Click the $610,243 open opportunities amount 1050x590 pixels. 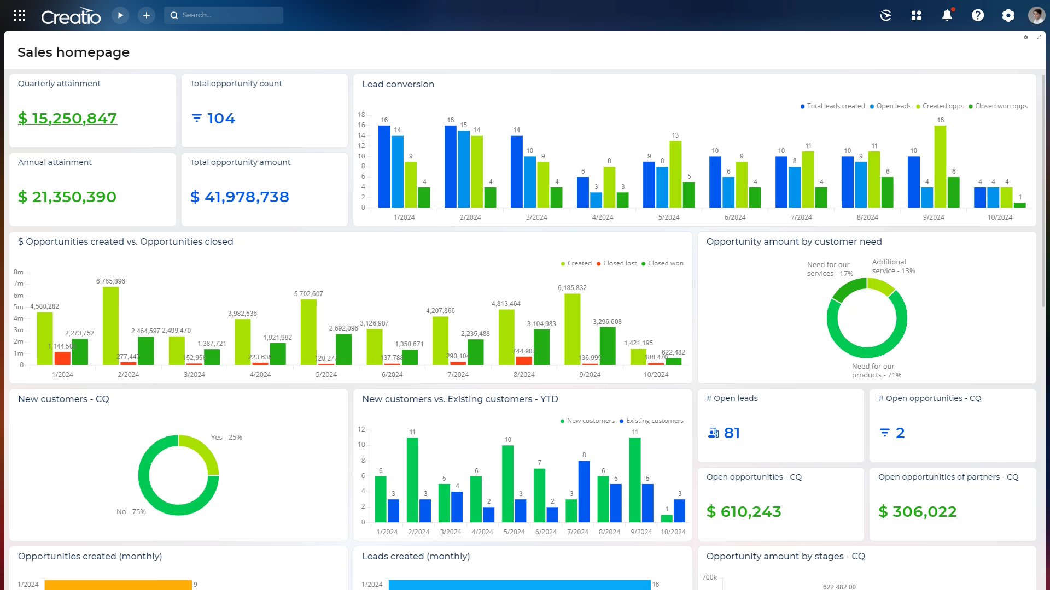coord(744,512)
